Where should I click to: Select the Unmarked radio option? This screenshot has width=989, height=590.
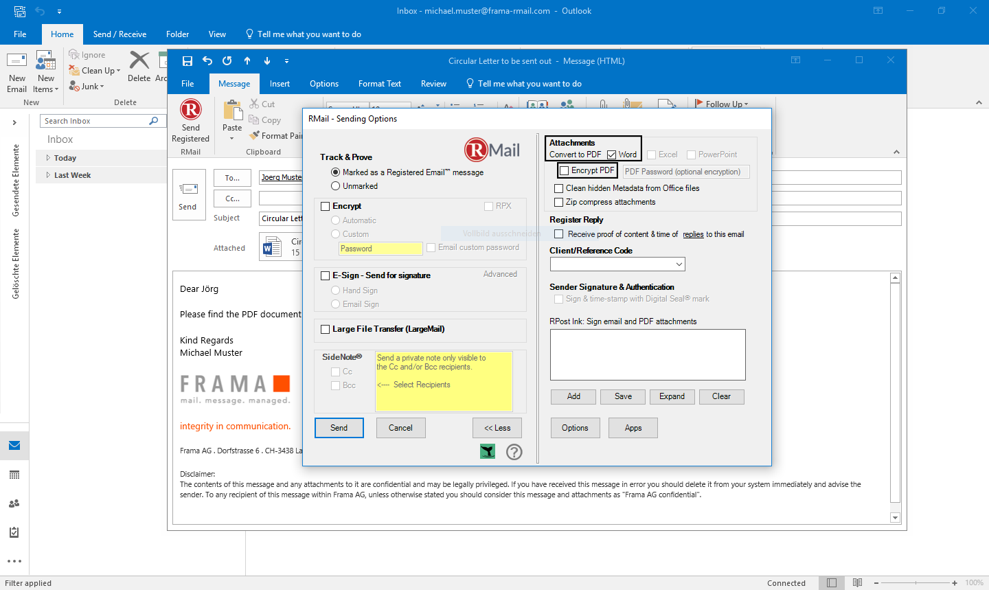(x=336, y=186)
